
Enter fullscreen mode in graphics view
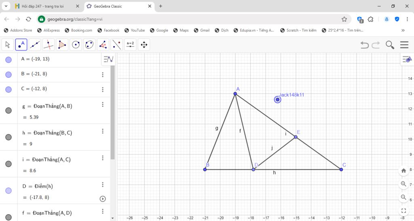(x=403, y=211)
